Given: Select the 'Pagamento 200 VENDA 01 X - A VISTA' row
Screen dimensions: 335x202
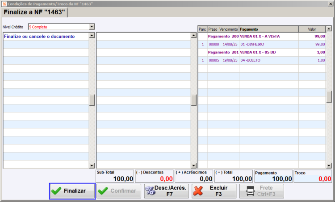Looking at the screenshot, I should pos(262,37).
